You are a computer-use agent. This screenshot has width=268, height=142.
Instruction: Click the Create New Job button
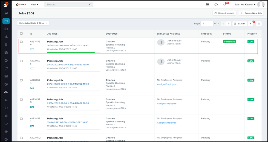tap(251, 13)
